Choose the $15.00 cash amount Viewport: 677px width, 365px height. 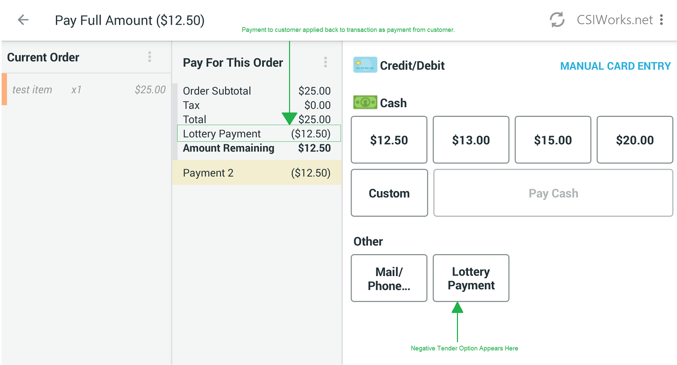click(553, 140)
